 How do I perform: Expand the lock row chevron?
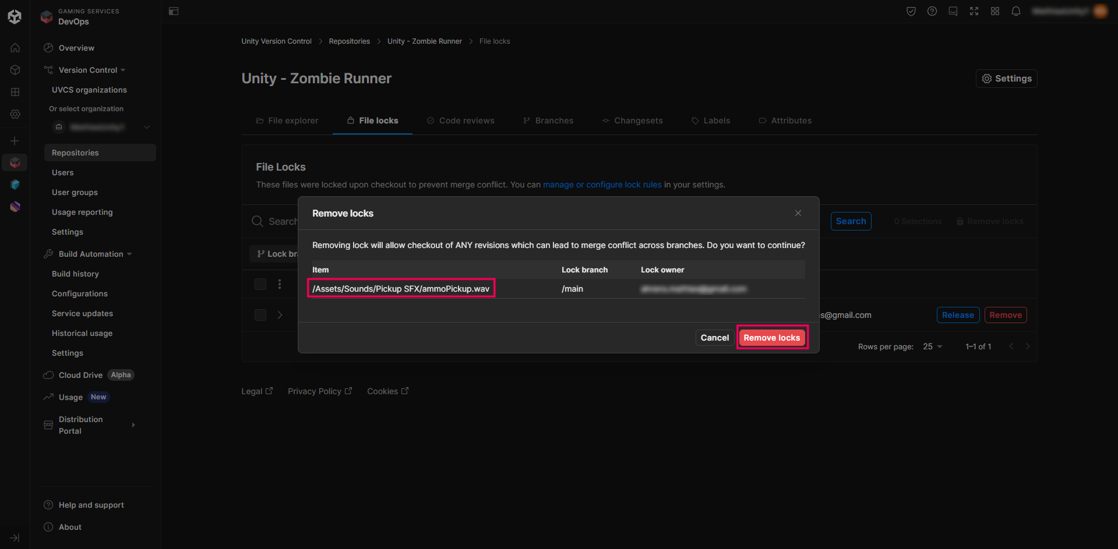[280, 315]
